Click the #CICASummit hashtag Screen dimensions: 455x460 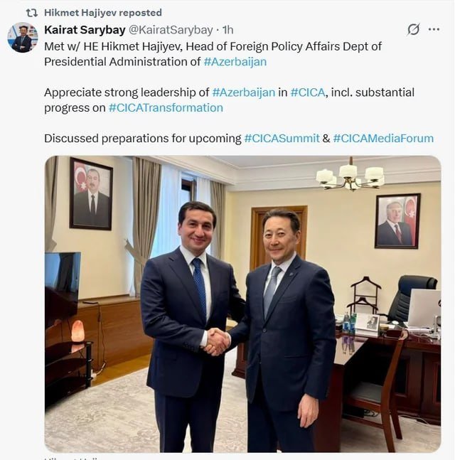[x=282, y=138]
